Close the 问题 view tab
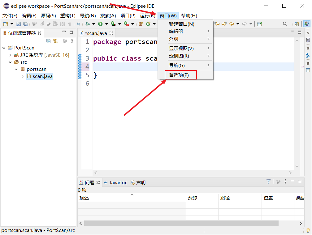The image size is (312, 235). point(98,182)
